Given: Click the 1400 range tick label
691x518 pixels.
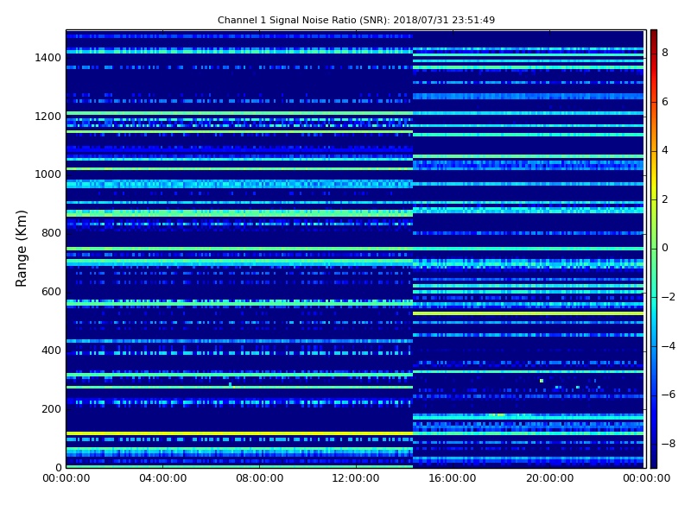Looking at the screenshot, I should click(48, 58).
